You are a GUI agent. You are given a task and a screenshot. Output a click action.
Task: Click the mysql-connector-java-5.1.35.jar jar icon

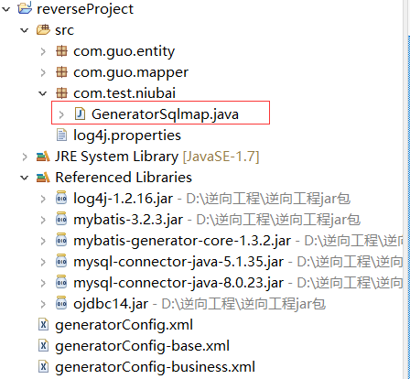pos(61,261)
